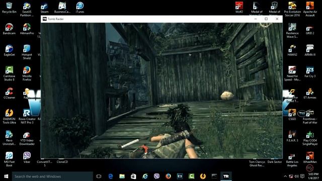Open the Camtasia taskbar icon
Image resolution: width=322 pixels, height=181 pixels.
[191, 176]
